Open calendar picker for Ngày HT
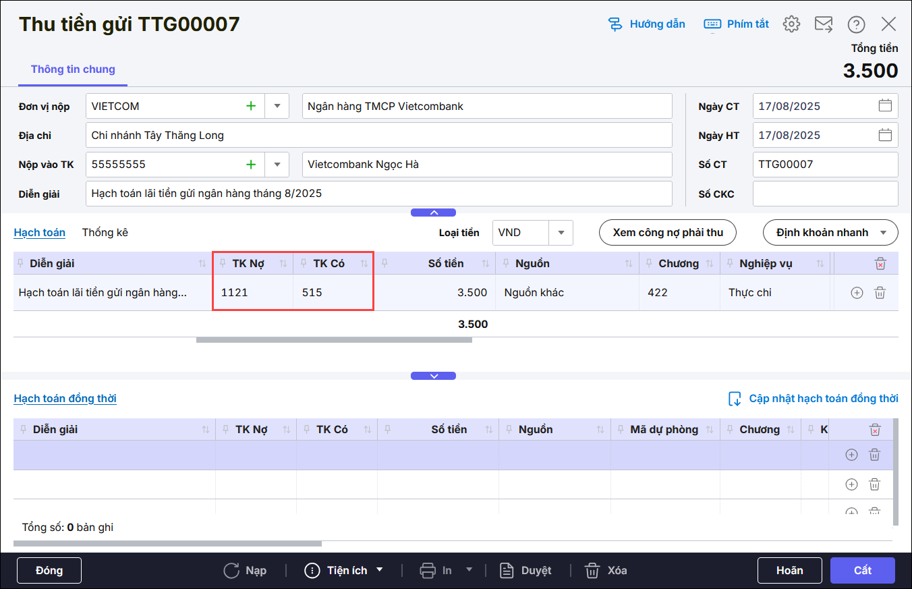912x589 pixels. tap(885, 135)
